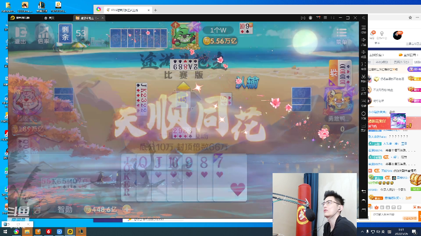Click the Android recent apps button in sidebar
The width and height of the screenshot is (421, 236).
coord(364,210)
